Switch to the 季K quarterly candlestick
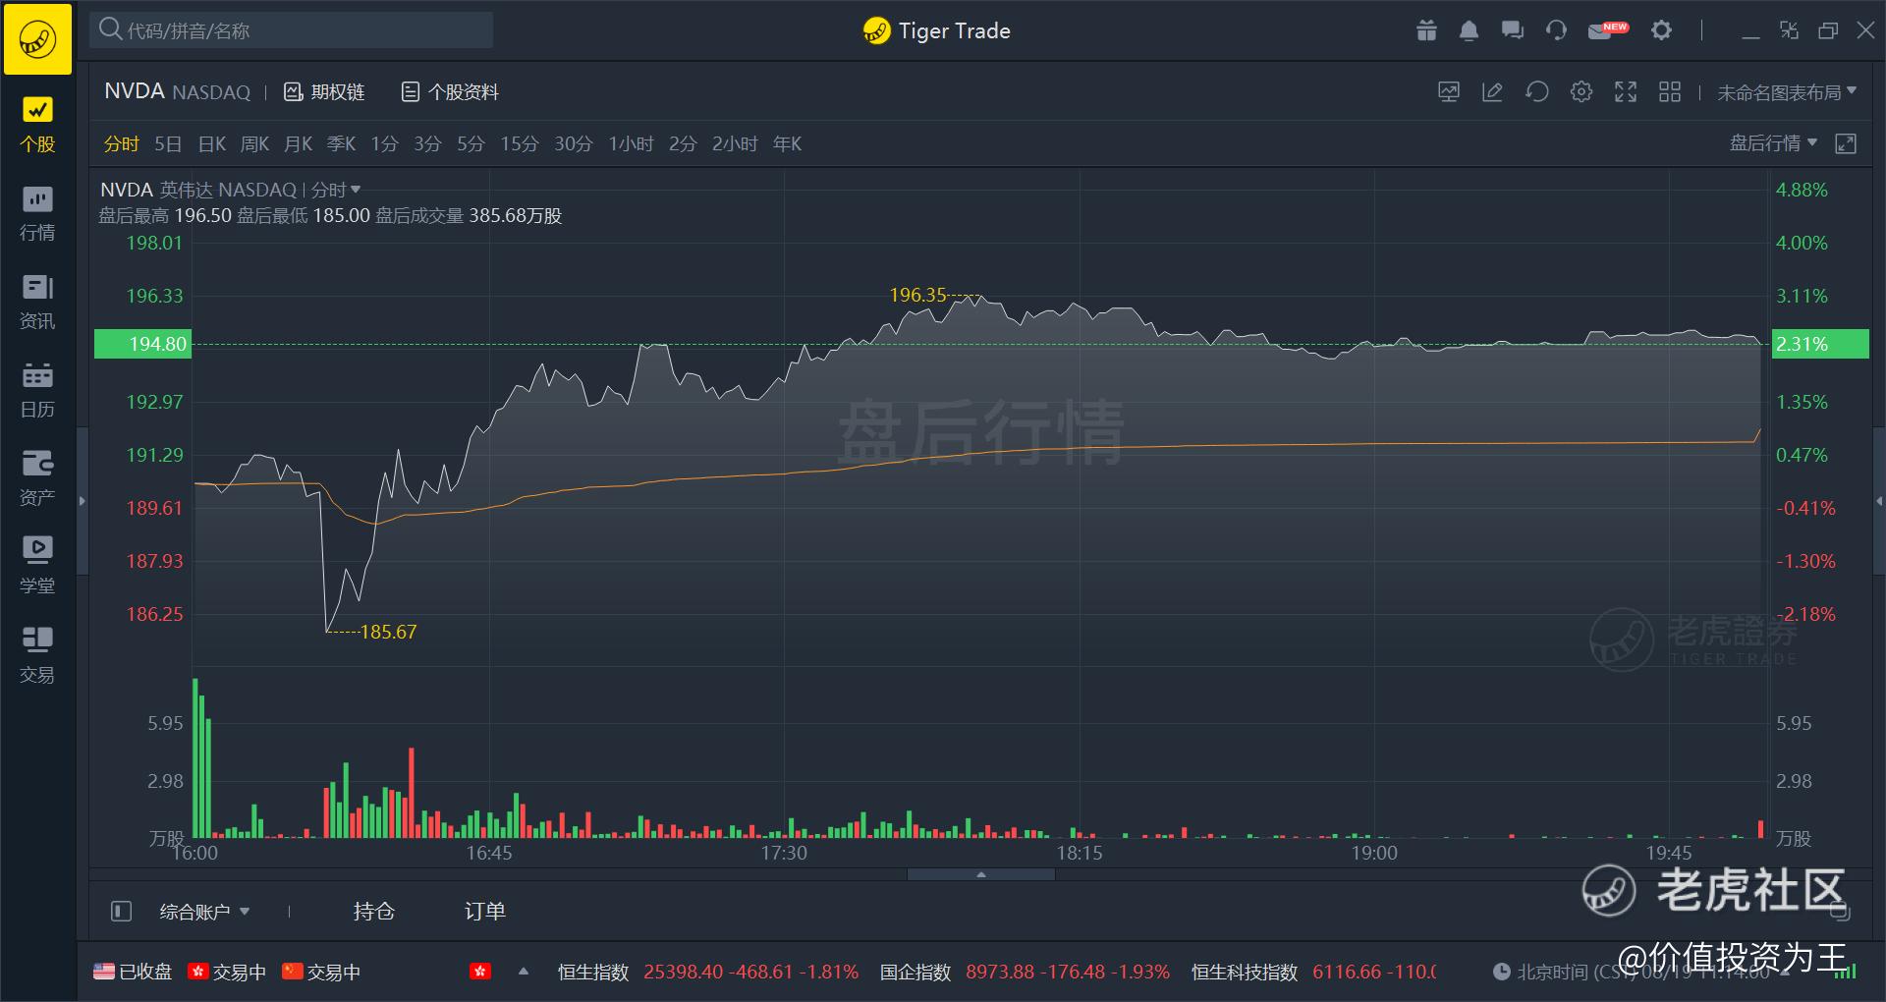 pyautogui.click(x=341, y=143)
